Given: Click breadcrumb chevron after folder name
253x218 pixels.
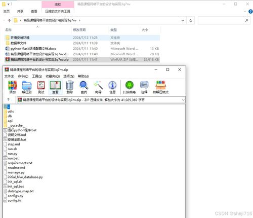Looking at the screenshot, I should (x=79, y=20).
